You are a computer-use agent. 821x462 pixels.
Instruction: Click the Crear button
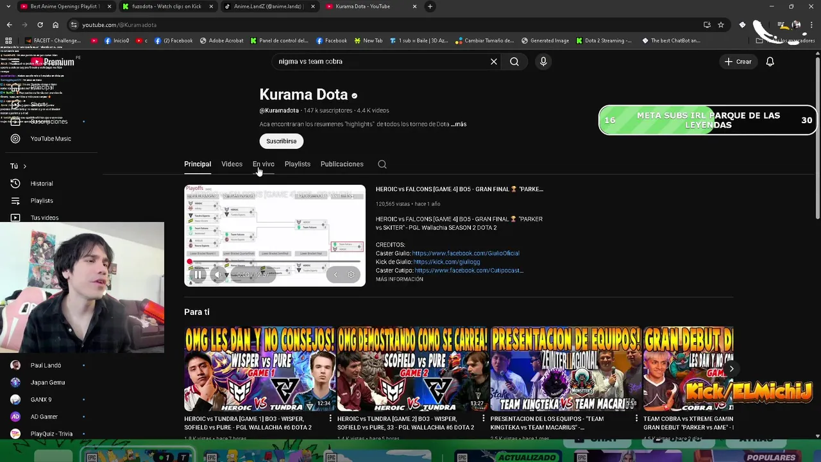pos(738,62)
